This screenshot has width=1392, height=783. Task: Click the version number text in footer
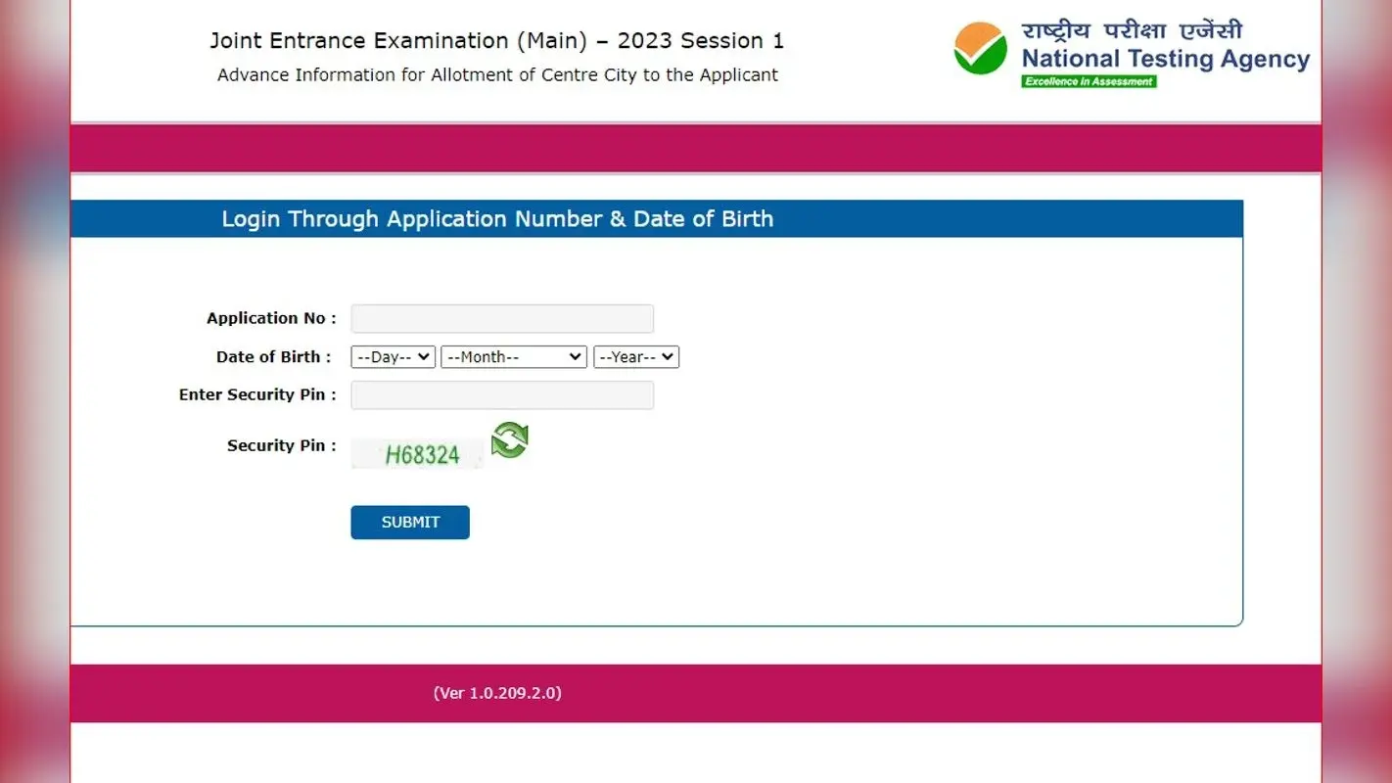coord(497,693)
